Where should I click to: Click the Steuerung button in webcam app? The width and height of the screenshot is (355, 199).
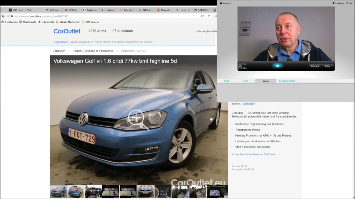pyautogui.click(x=315, y=66)
